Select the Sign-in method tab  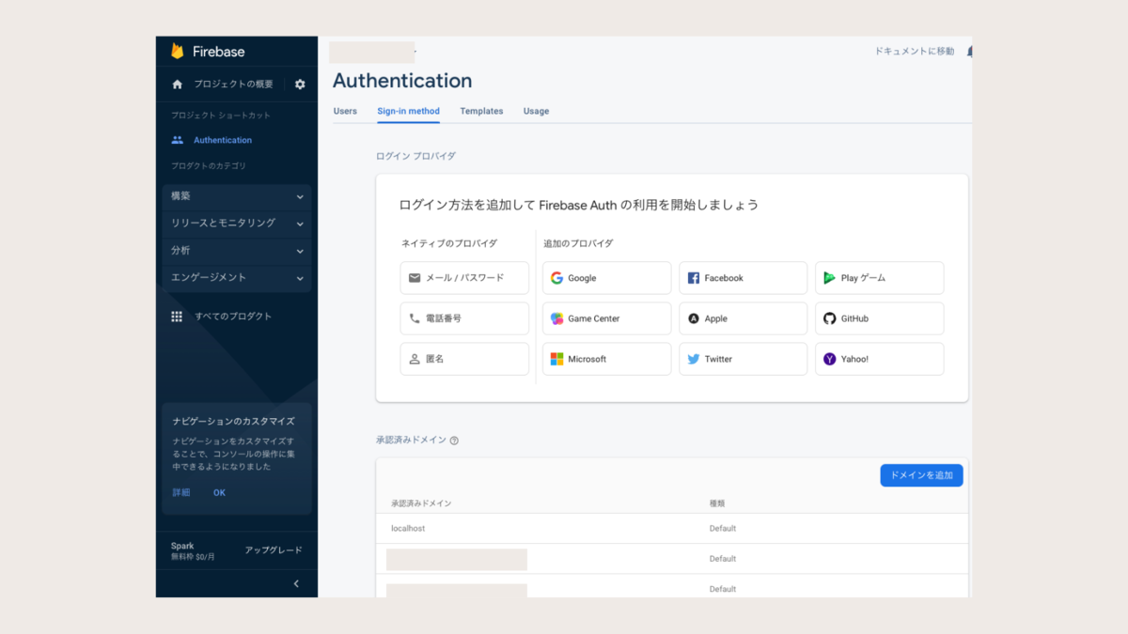408,111
